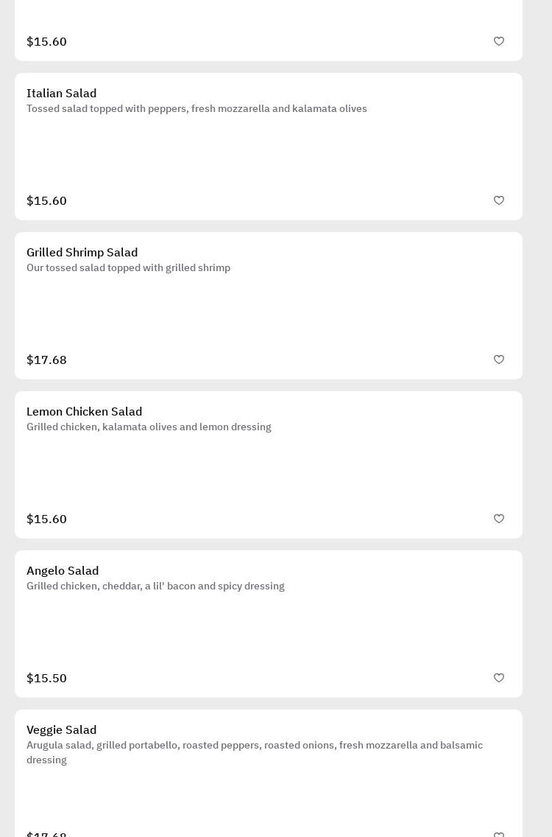
Task: Choose the Angelo Salad title
Action: [63, 571]
